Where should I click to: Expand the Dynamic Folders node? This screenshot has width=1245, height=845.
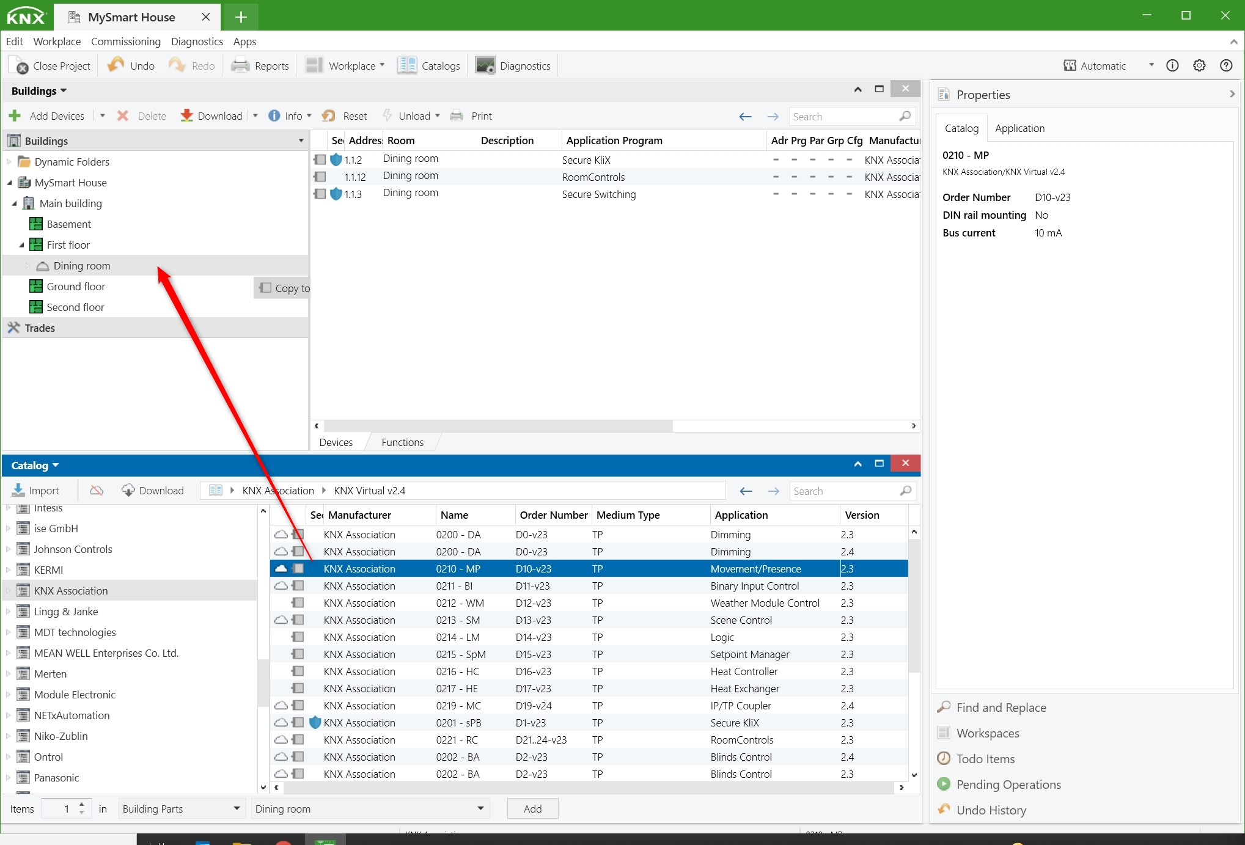[x=9, y=161]
